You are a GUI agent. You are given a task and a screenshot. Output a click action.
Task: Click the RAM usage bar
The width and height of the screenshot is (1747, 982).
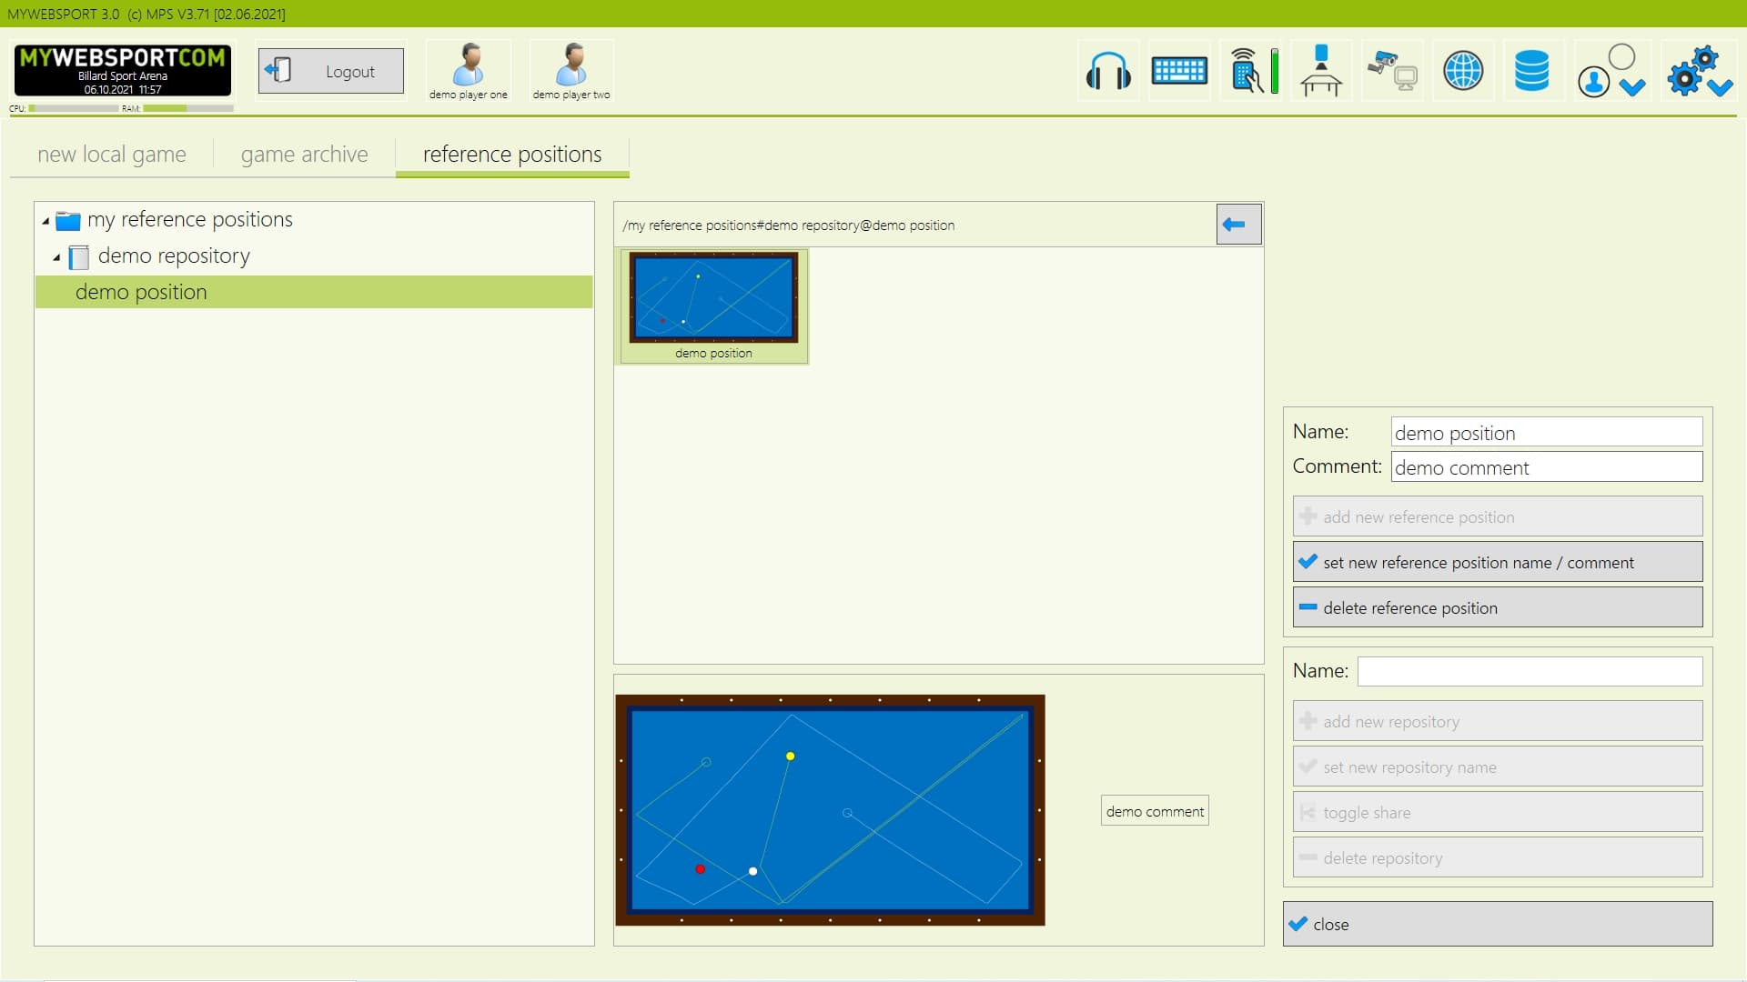click(x=188, y=108)
